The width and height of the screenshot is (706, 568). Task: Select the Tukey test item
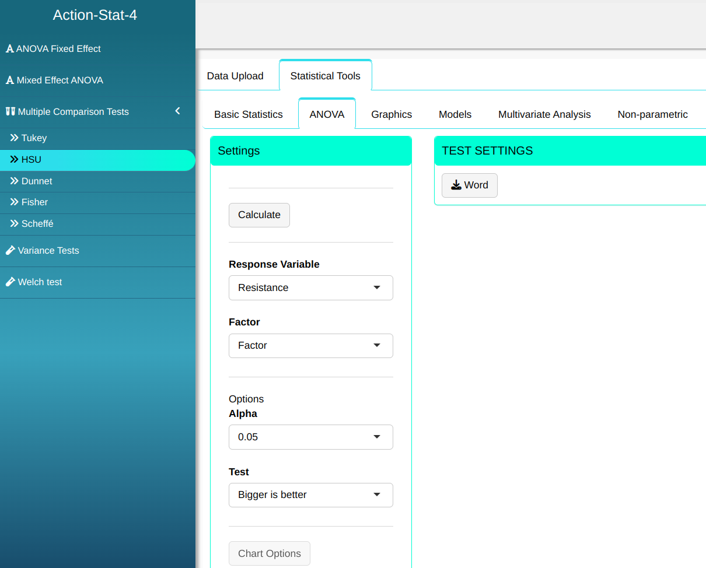(x=34, y=138)
